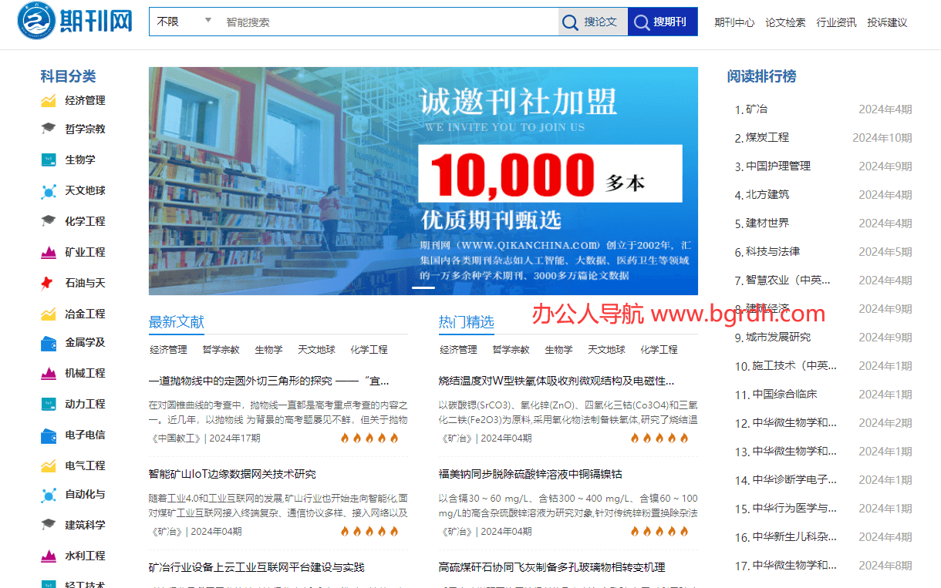Open the 不限 search scope dropdown
The image size is (941, 588).
(184, 22)
